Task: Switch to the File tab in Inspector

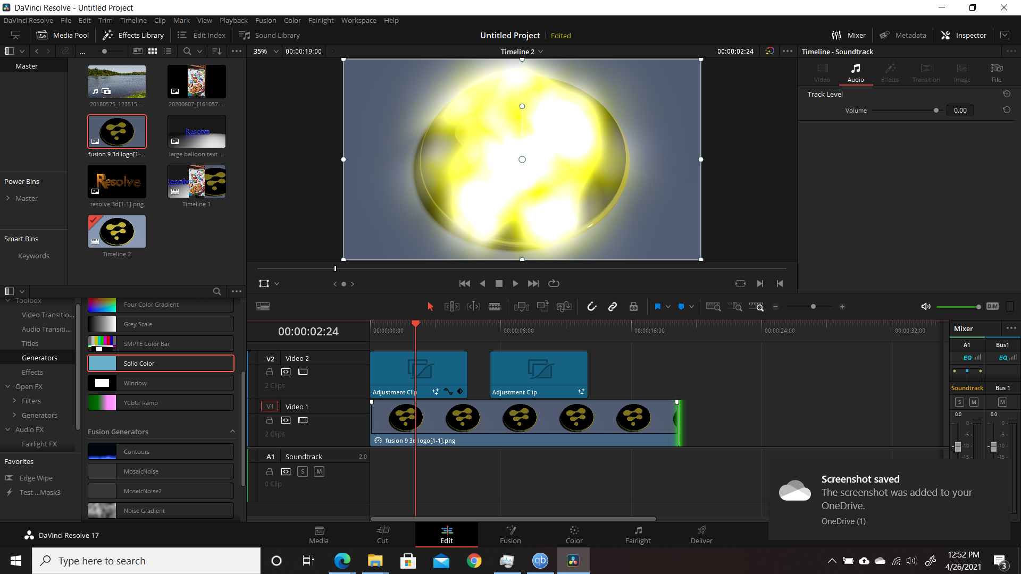Action: (996, 73)
